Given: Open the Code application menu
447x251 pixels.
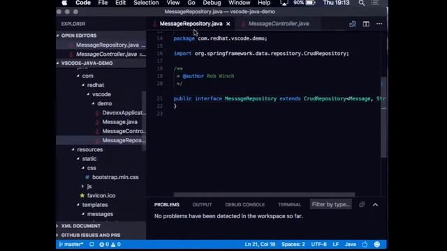Looking at the screenshot, I should [x=83, y=3].
